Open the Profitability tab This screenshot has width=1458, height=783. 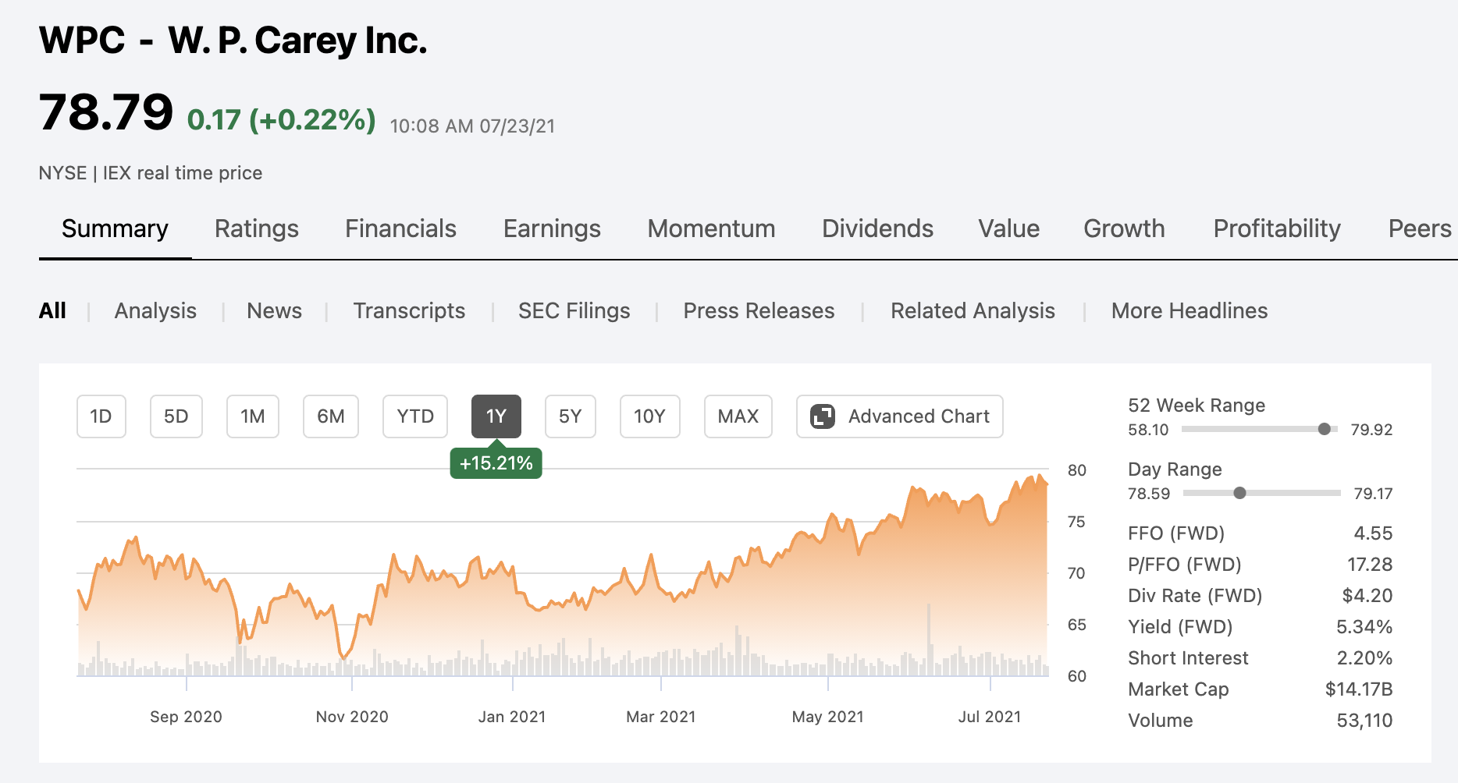point(1277,229)
